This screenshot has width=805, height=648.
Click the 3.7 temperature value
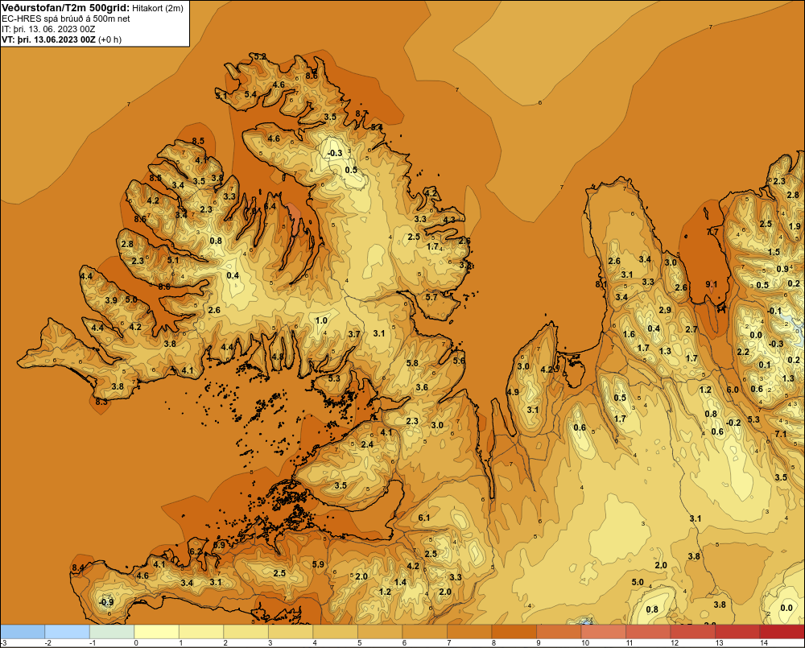point(354,334)
